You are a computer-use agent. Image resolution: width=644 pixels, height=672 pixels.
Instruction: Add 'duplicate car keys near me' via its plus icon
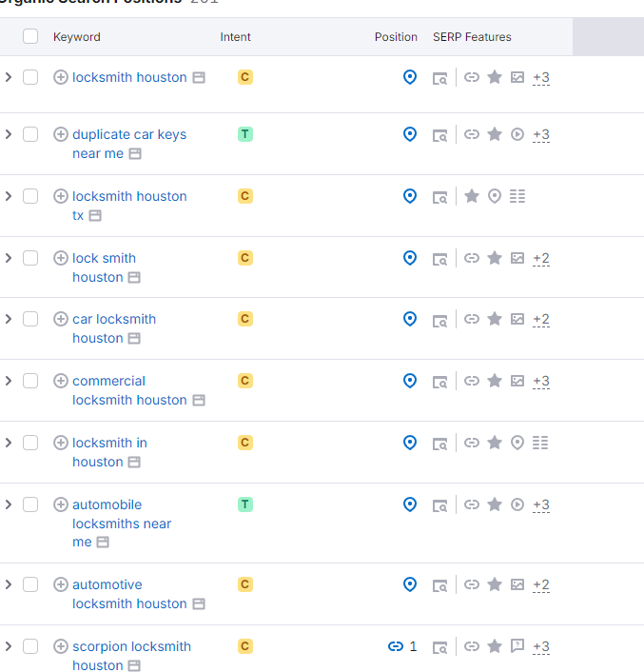[x=60, y=134]
